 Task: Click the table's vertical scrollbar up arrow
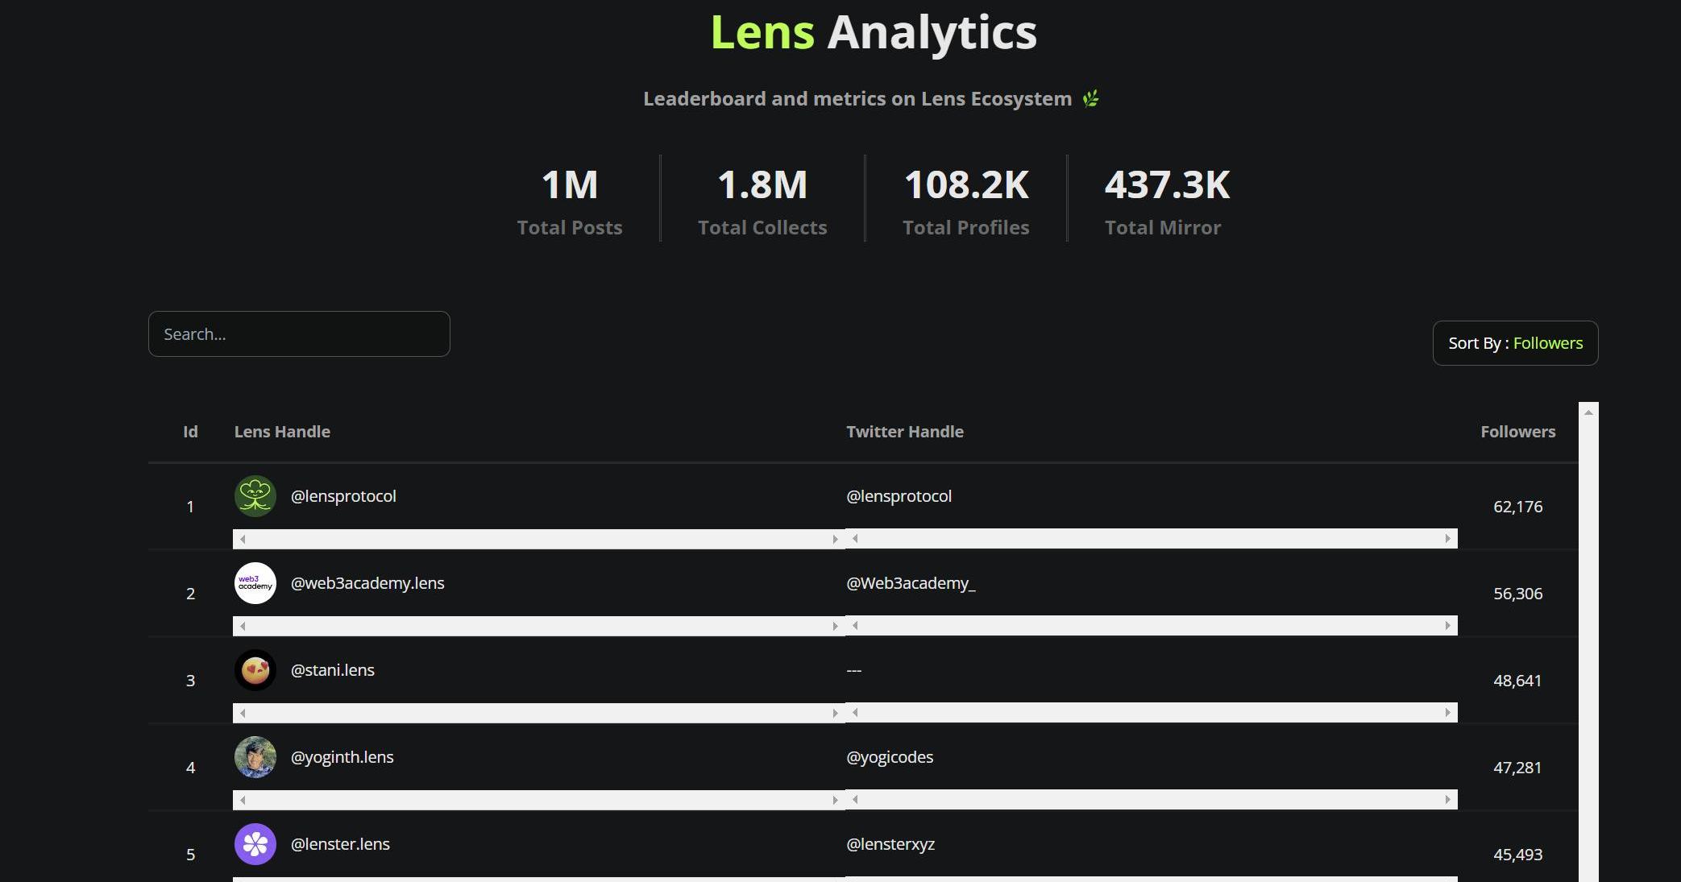tap(1588, 412)
